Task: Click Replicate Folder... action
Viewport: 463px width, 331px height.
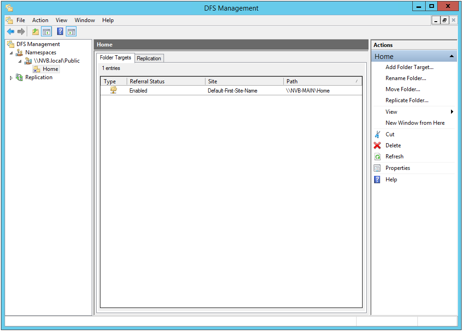Action: pyautogui.click(x=407, y=100)
